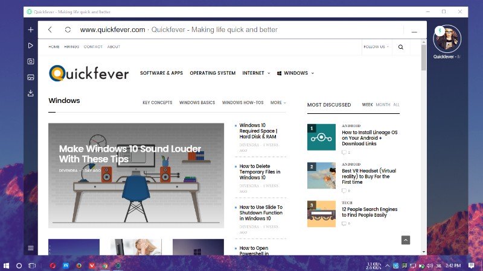
Task: Open the HIRINGS menu item
Action: (71, 47)
